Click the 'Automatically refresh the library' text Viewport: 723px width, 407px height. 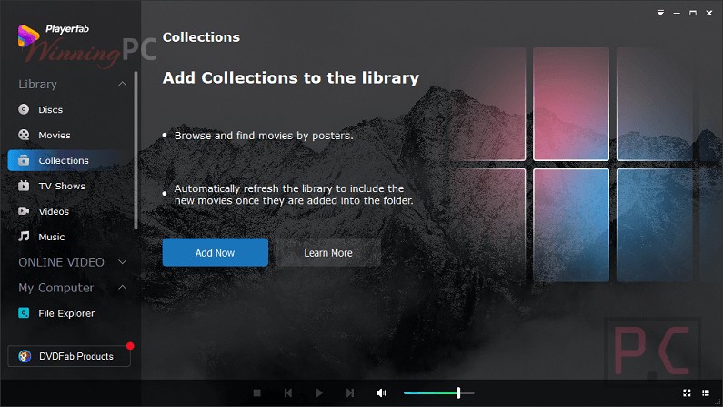[294, 194]
